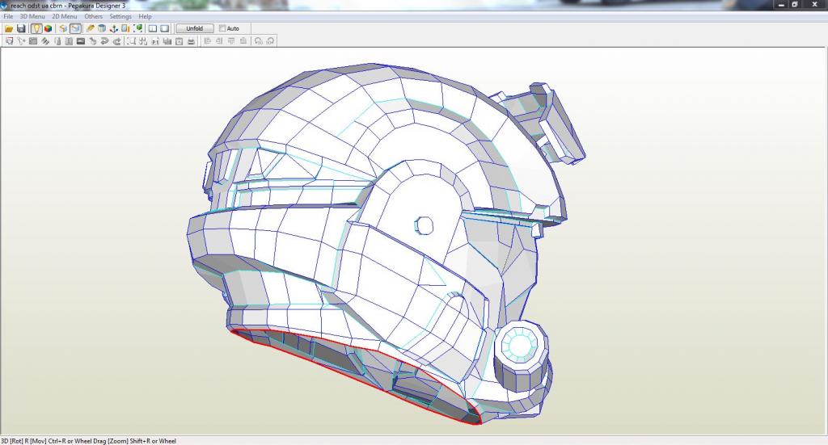The width and height of the screenshot is (828, 445).
Task: Open the 3D Menu
Action: [x=32, y=16]
